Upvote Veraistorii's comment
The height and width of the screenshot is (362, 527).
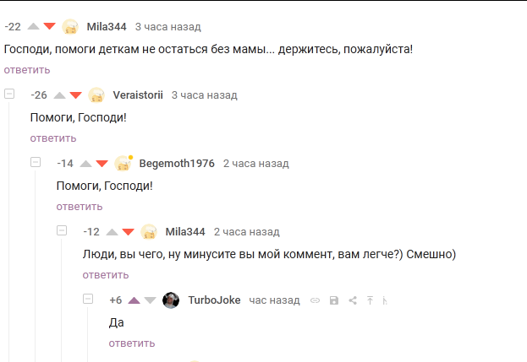[x=59, y=95]
